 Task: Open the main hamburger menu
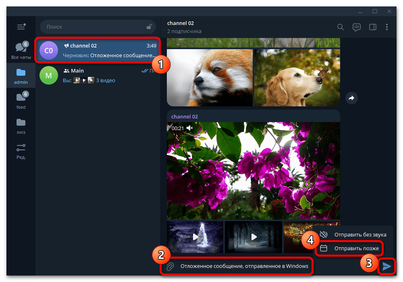pyautogui.click(x=21, y=27)
